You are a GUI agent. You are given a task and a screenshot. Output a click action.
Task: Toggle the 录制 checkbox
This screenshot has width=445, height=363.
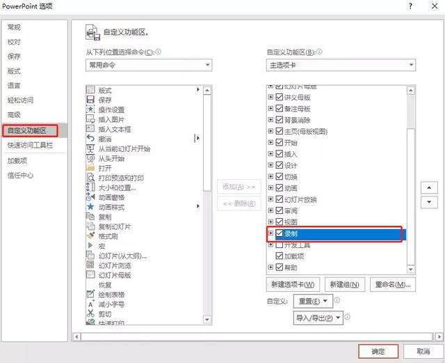(280, 233)
